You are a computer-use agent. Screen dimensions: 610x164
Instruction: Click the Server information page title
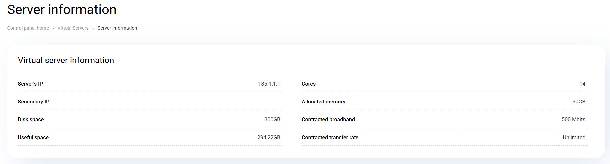tap(62, 10)
